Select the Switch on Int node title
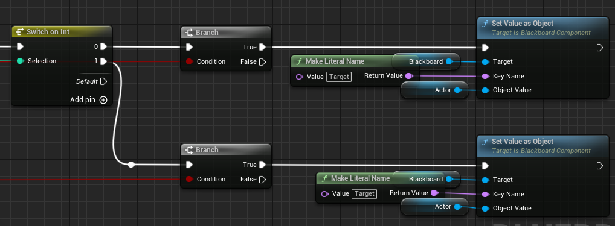615x226 pixels. [x=48, y=32]
